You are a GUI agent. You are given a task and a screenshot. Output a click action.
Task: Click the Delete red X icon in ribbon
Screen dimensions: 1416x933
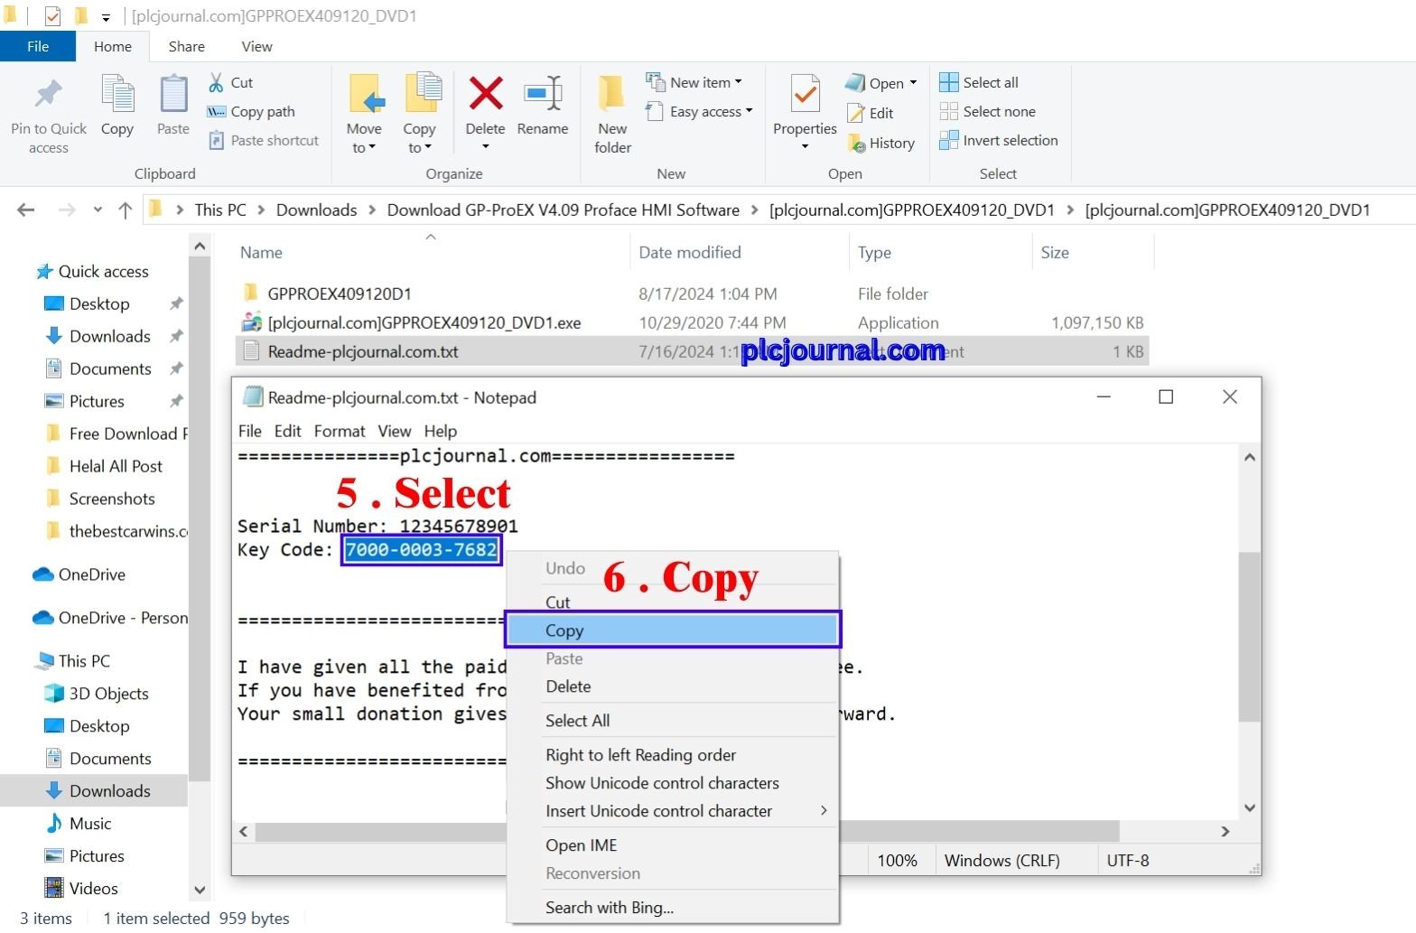485,93
